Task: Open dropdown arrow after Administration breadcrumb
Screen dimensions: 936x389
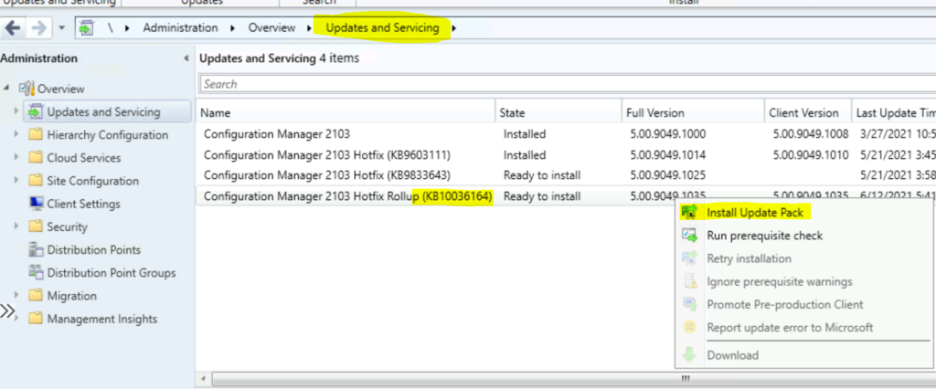Action: pyautogui.click(x=233, y=28)
